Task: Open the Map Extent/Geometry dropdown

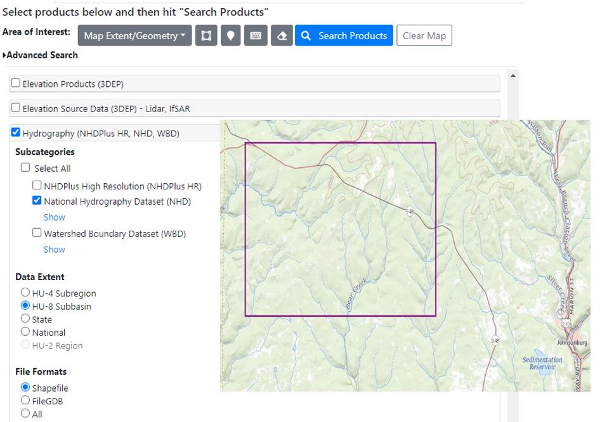Action: pos(134,35)
